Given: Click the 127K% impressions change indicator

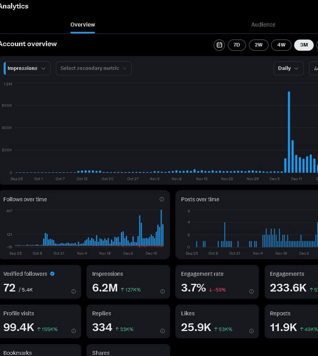Looking at the screenshot, I should coord(131,290).
